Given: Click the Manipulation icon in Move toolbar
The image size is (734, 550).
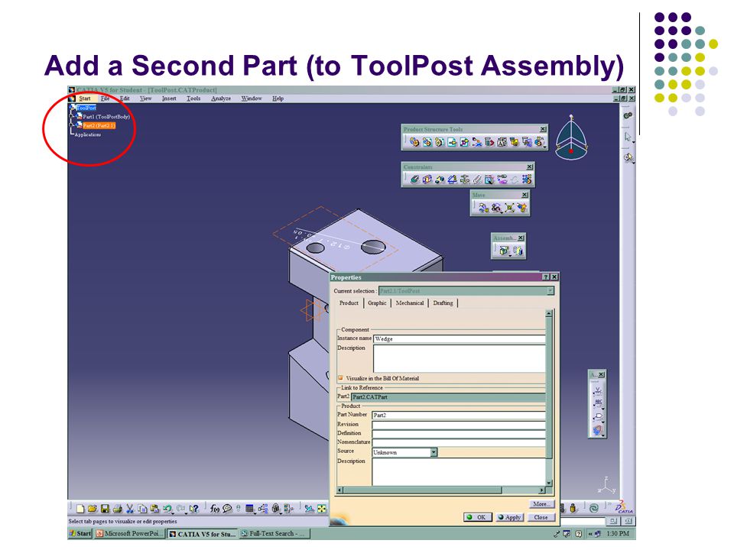Looking at the screenshot, I should click(483, 208).
